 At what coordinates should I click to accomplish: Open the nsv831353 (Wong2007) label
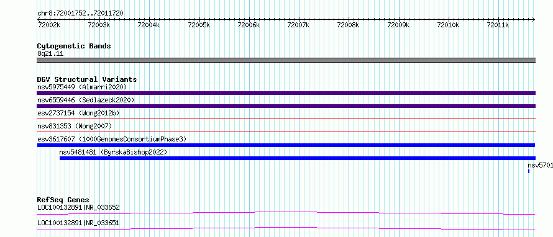75,126
